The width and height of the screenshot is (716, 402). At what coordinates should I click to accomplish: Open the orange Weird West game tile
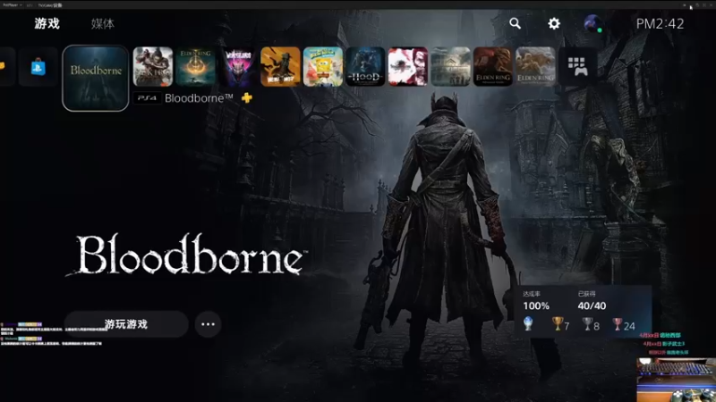point(280,66)
